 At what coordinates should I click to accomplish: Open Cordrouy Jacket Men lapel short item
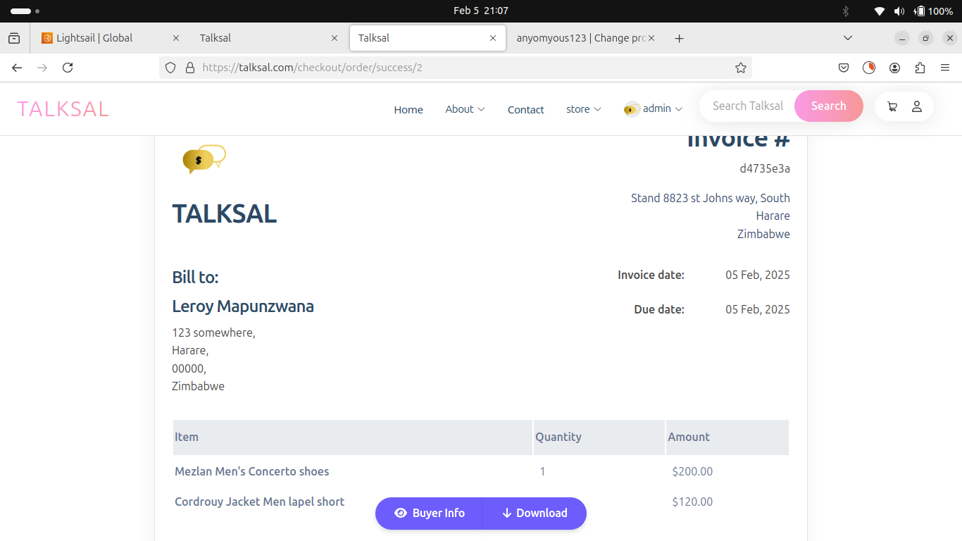click(x=260, y=502)
